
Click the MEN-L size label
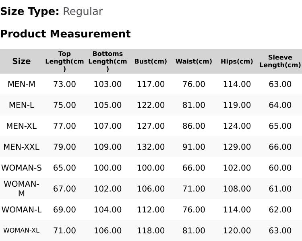click(21, 105)
